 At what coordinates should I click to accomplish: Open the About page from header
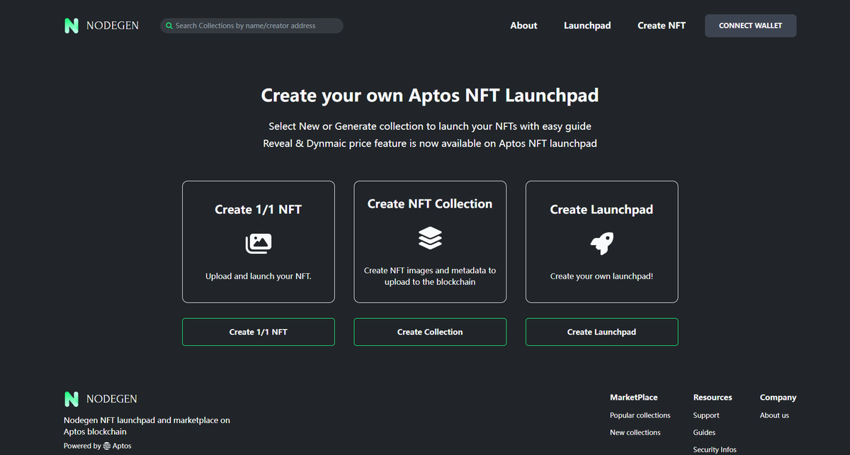(523, 26)
